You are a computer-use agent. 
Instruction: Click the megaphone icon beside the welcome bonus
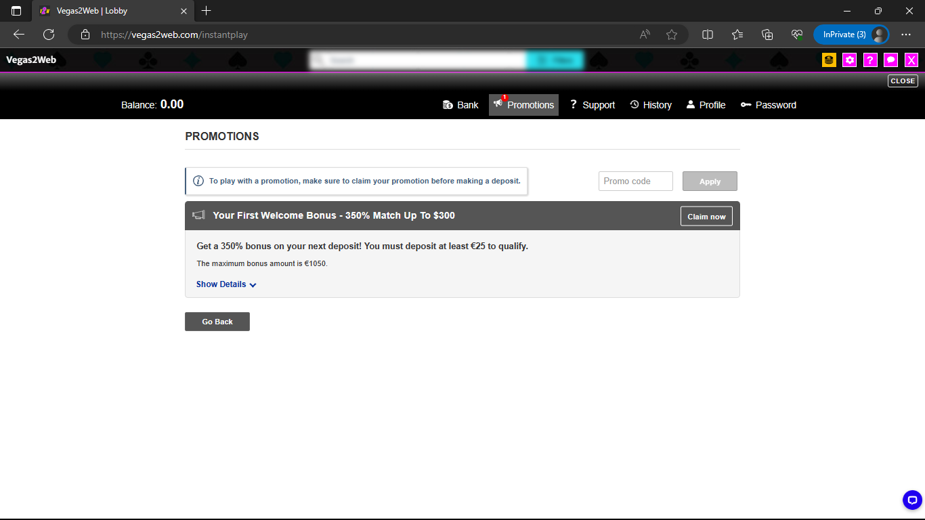(x=198, y=215)
